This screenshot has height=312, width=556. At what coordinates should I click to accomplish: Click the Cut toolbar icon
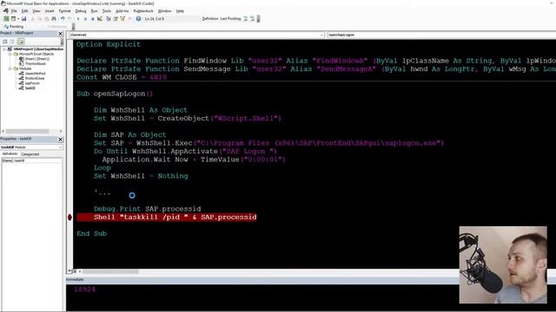pos(33,18)
